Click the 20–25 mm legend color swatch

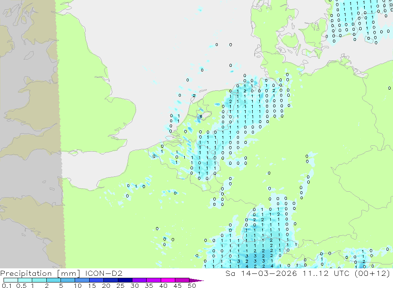[110, 280]
